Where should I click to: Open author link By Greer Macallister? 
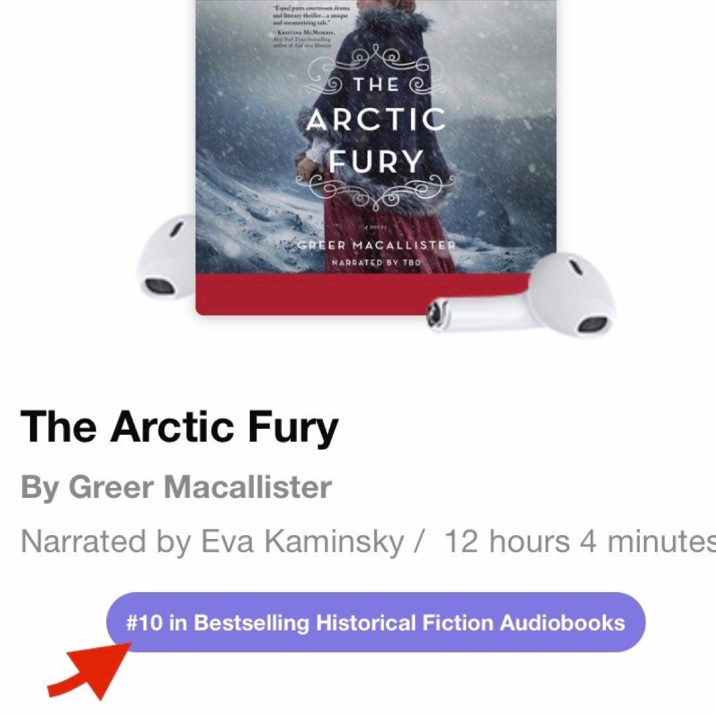(176, 487)
